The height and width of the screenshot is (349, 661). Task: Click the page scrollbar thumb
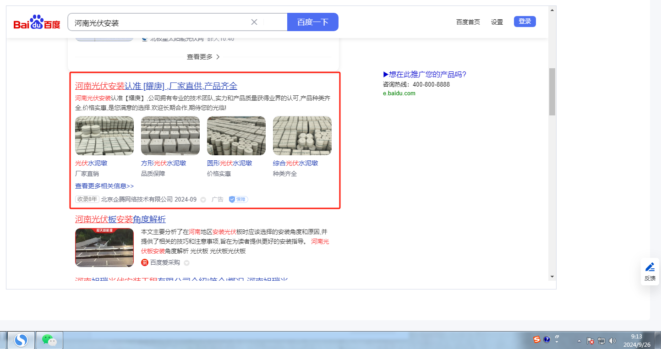[552, 92]
